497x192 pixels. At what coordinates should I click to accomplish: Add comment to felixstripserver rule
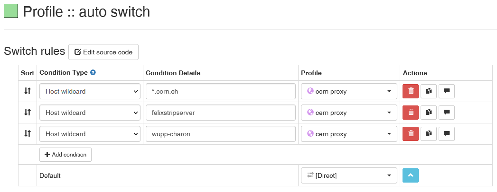(446, 113)
